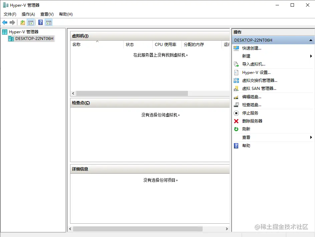Click the green 刷新 refresh icon
The height and width of the screenshot is (237, 315).
[236, 129]
